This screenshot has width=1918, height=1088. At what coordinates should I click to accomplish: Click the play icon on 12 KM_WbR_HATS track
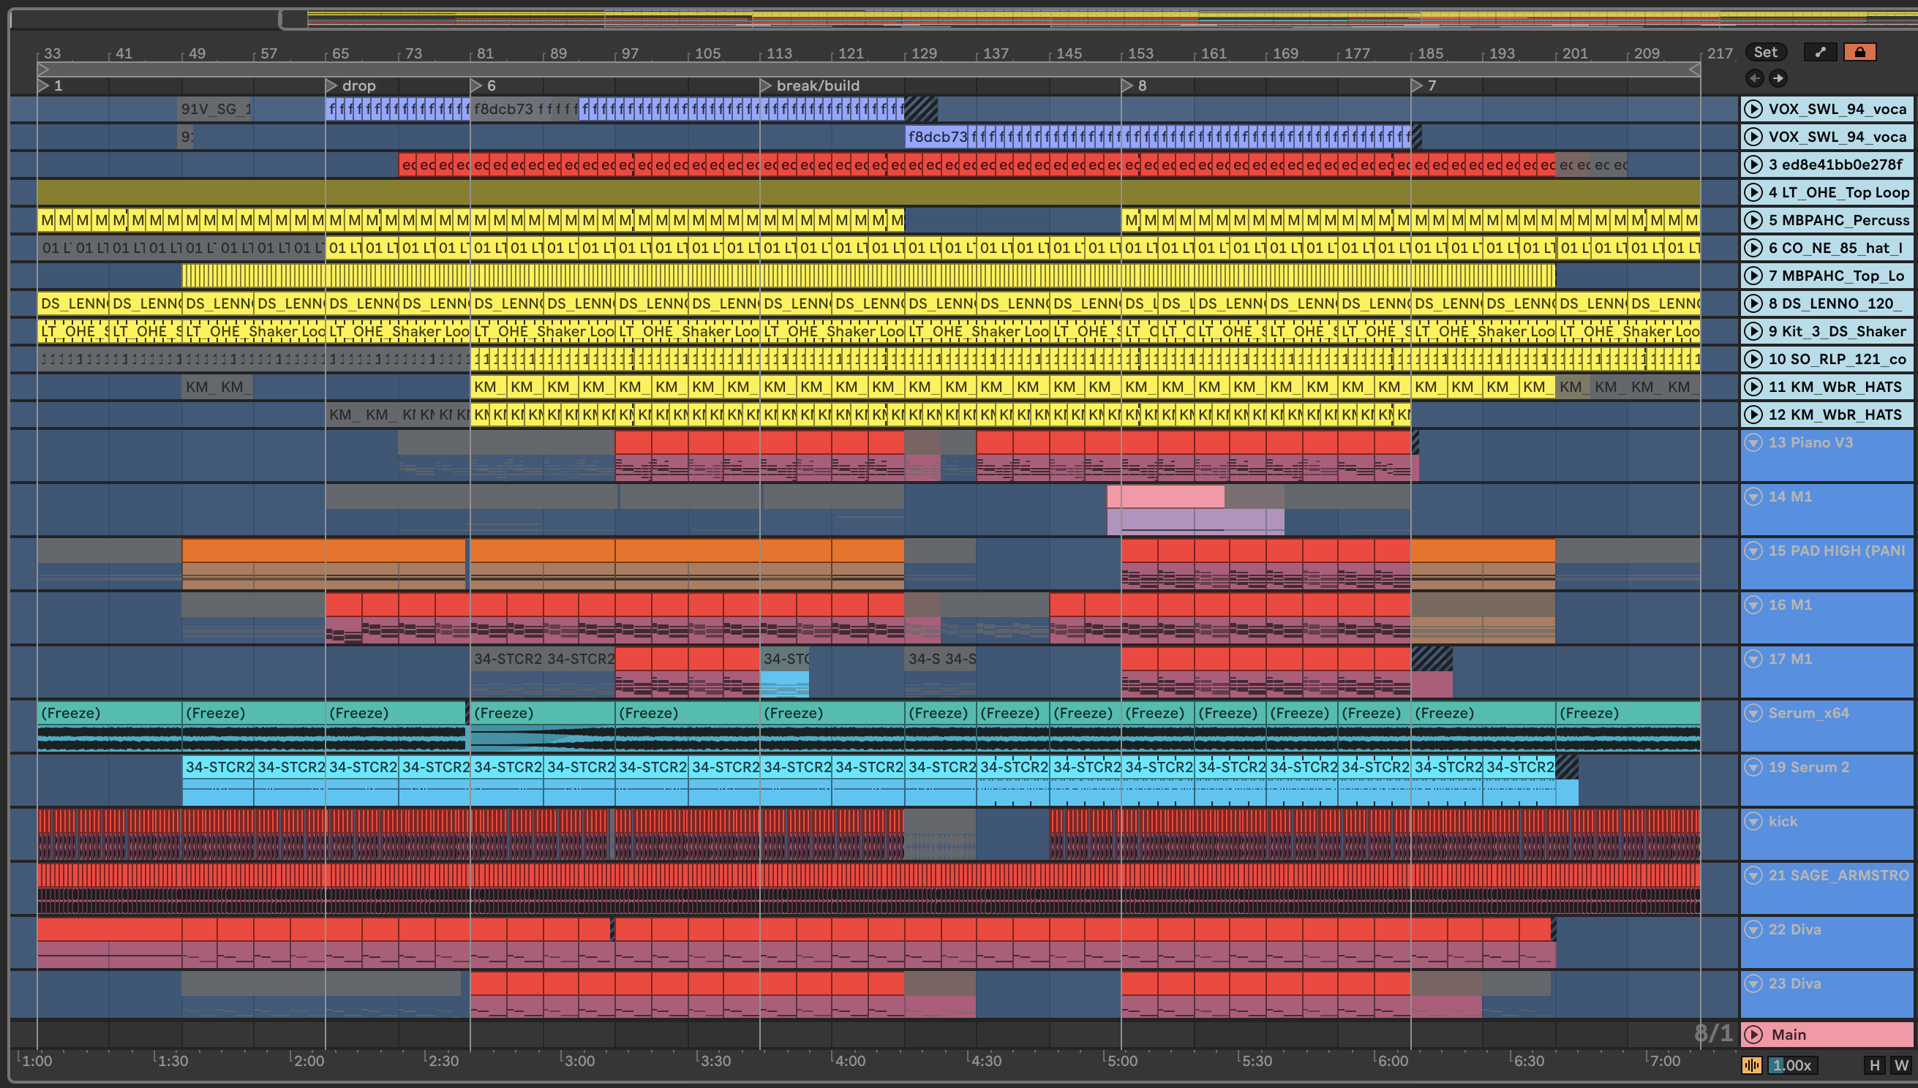[x=1752, y=415]
